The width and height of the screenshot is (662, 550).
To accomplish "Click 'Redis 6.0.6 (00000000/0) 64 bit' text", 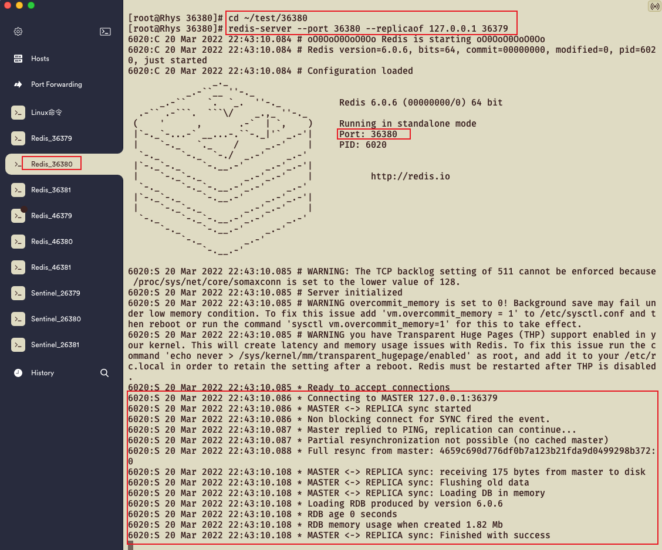I will pyautogui.click(x=421, y=103).
